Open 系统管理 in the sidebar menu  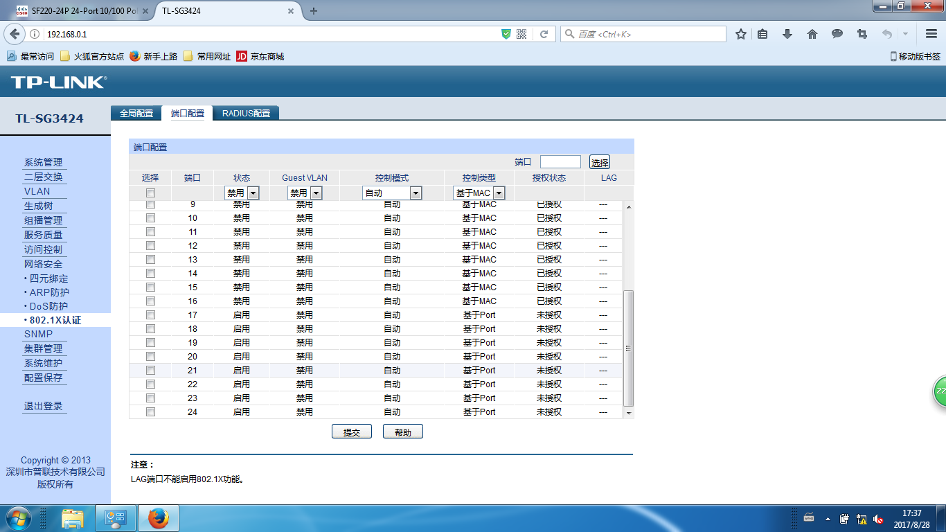(x=44, y=162)
